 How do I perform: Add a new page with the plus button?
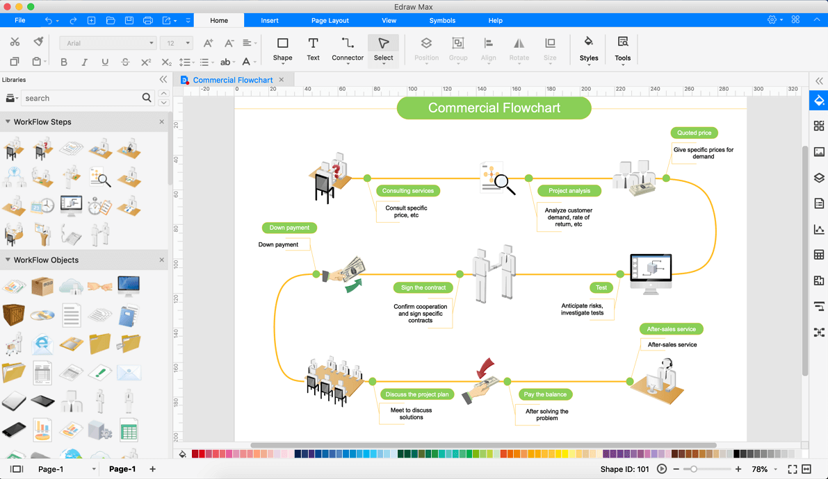coord(152,469)
